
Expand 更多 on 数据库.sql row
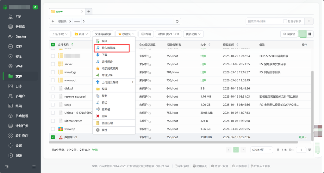pos(303,137)
